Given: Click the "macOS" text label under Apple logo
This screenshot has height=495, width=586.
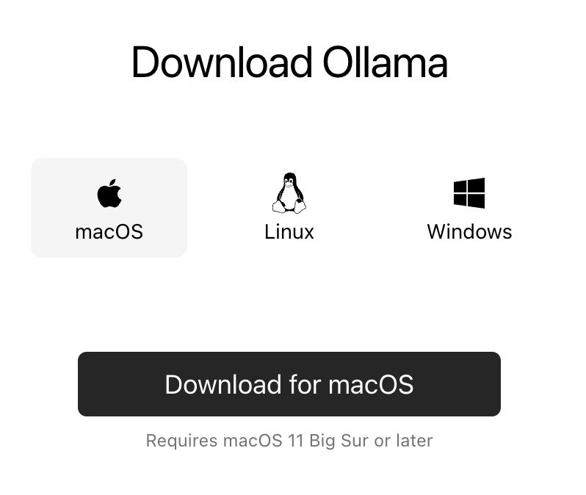Looking at the screenshot, I should [109, 232].
